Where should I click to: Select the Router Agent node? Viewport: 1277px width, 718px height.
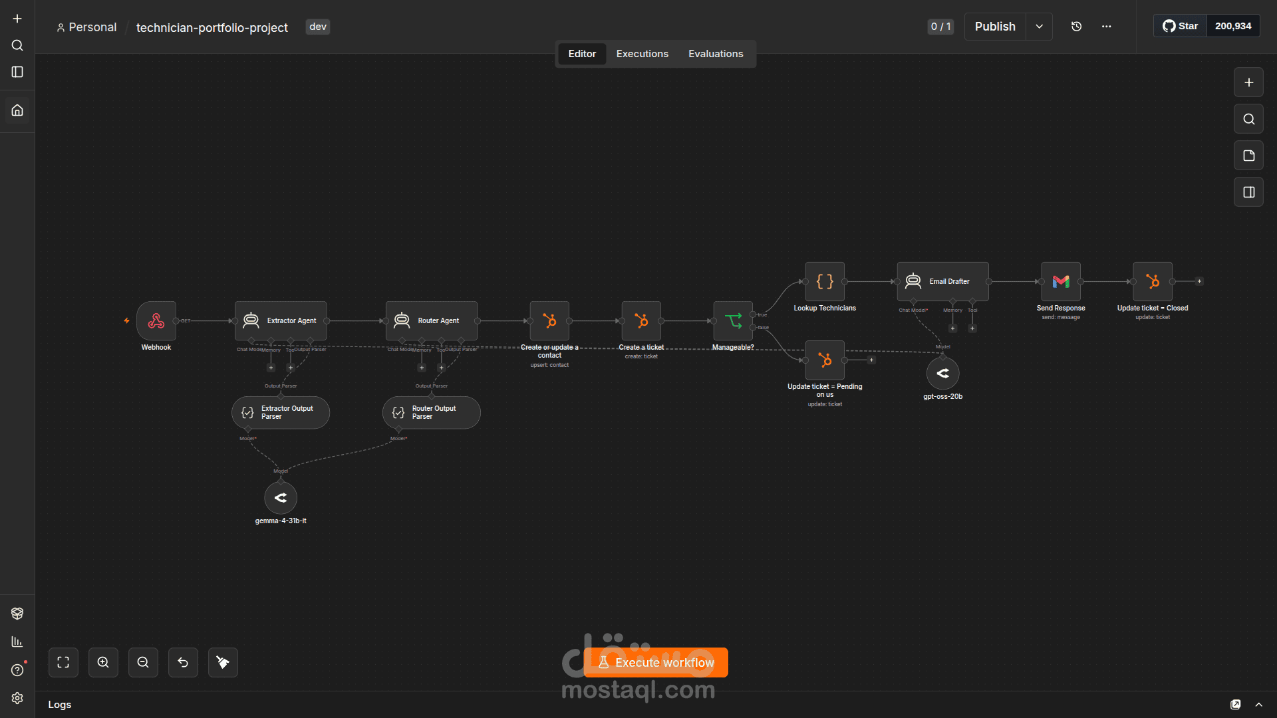(432, 321)
